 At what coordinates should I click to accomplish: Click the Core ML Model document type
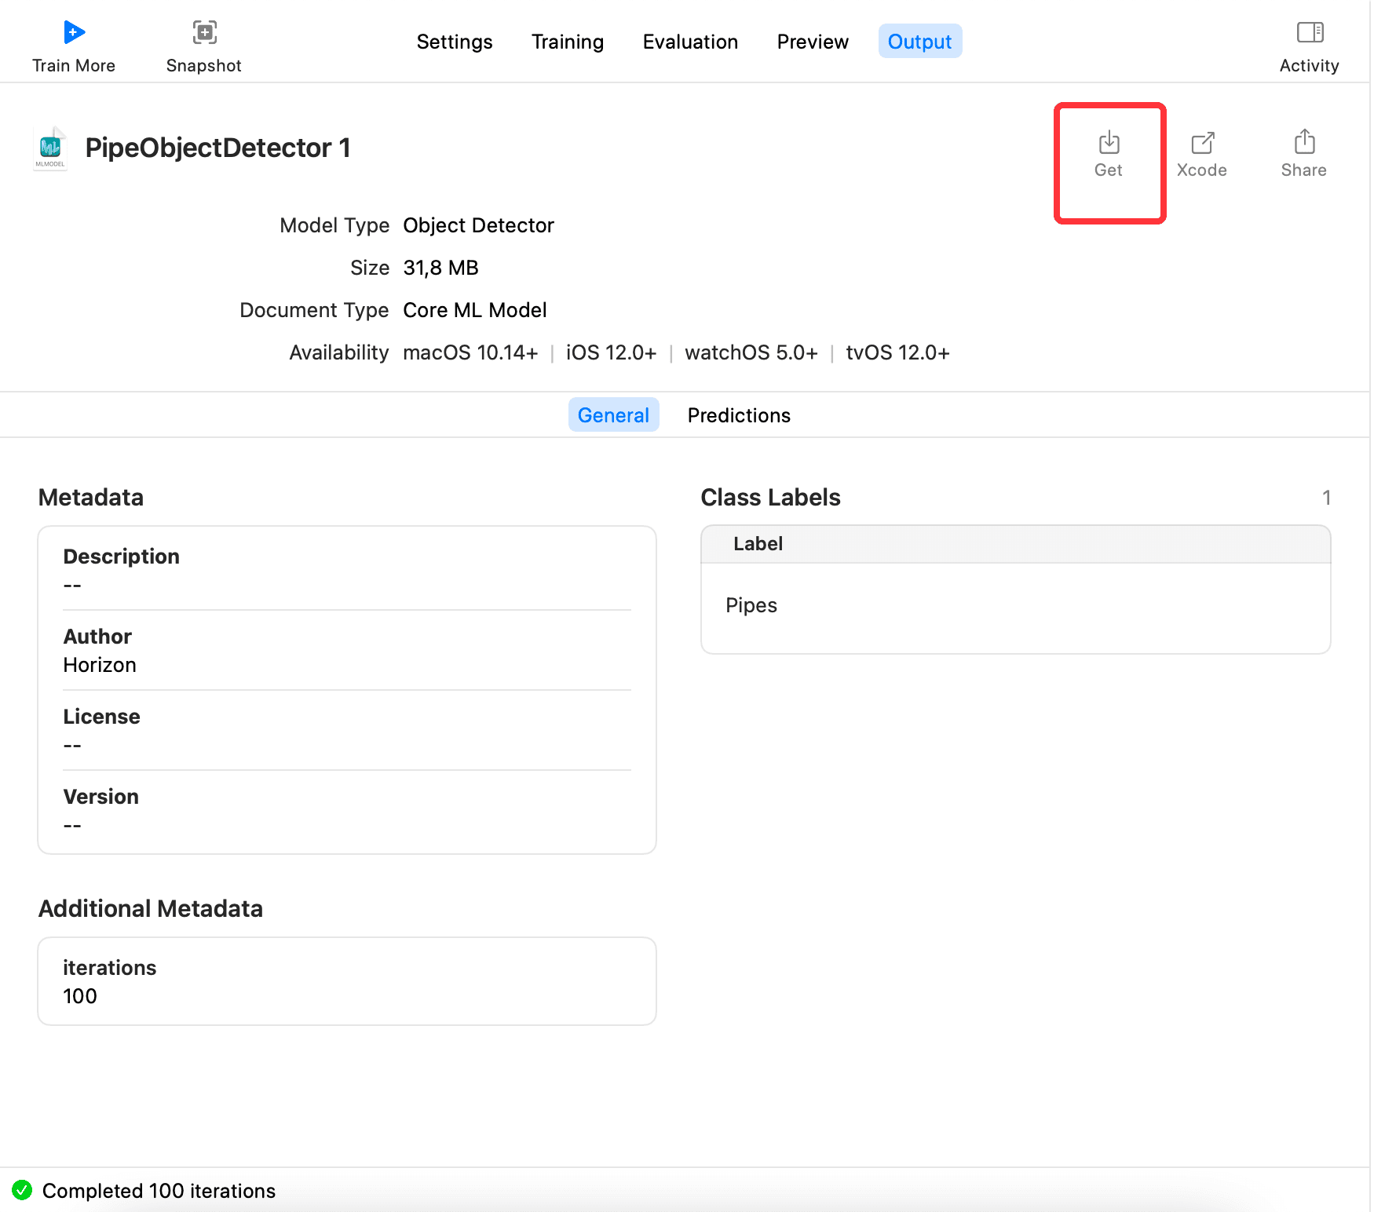(474, 310)
